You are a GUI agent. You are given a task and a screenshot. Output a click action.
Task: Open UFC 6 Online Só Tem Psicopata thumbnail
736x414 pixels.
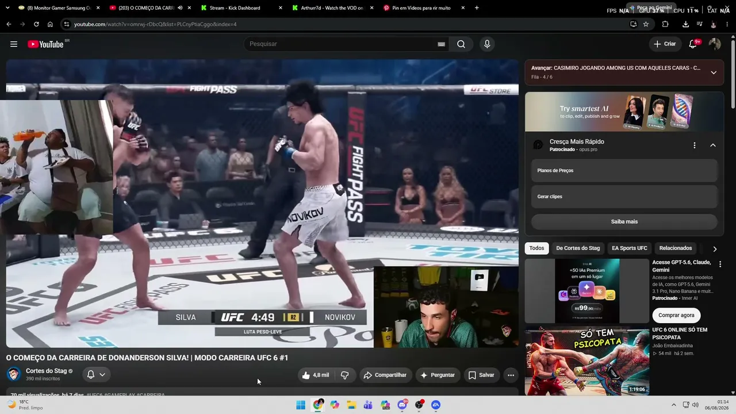(x=587, y=361)
